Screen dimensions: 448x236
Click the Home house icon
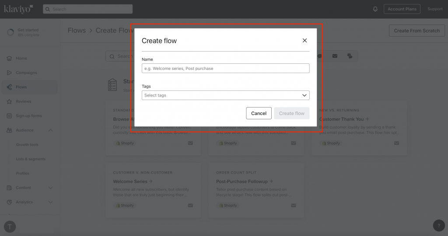[9, 58]
